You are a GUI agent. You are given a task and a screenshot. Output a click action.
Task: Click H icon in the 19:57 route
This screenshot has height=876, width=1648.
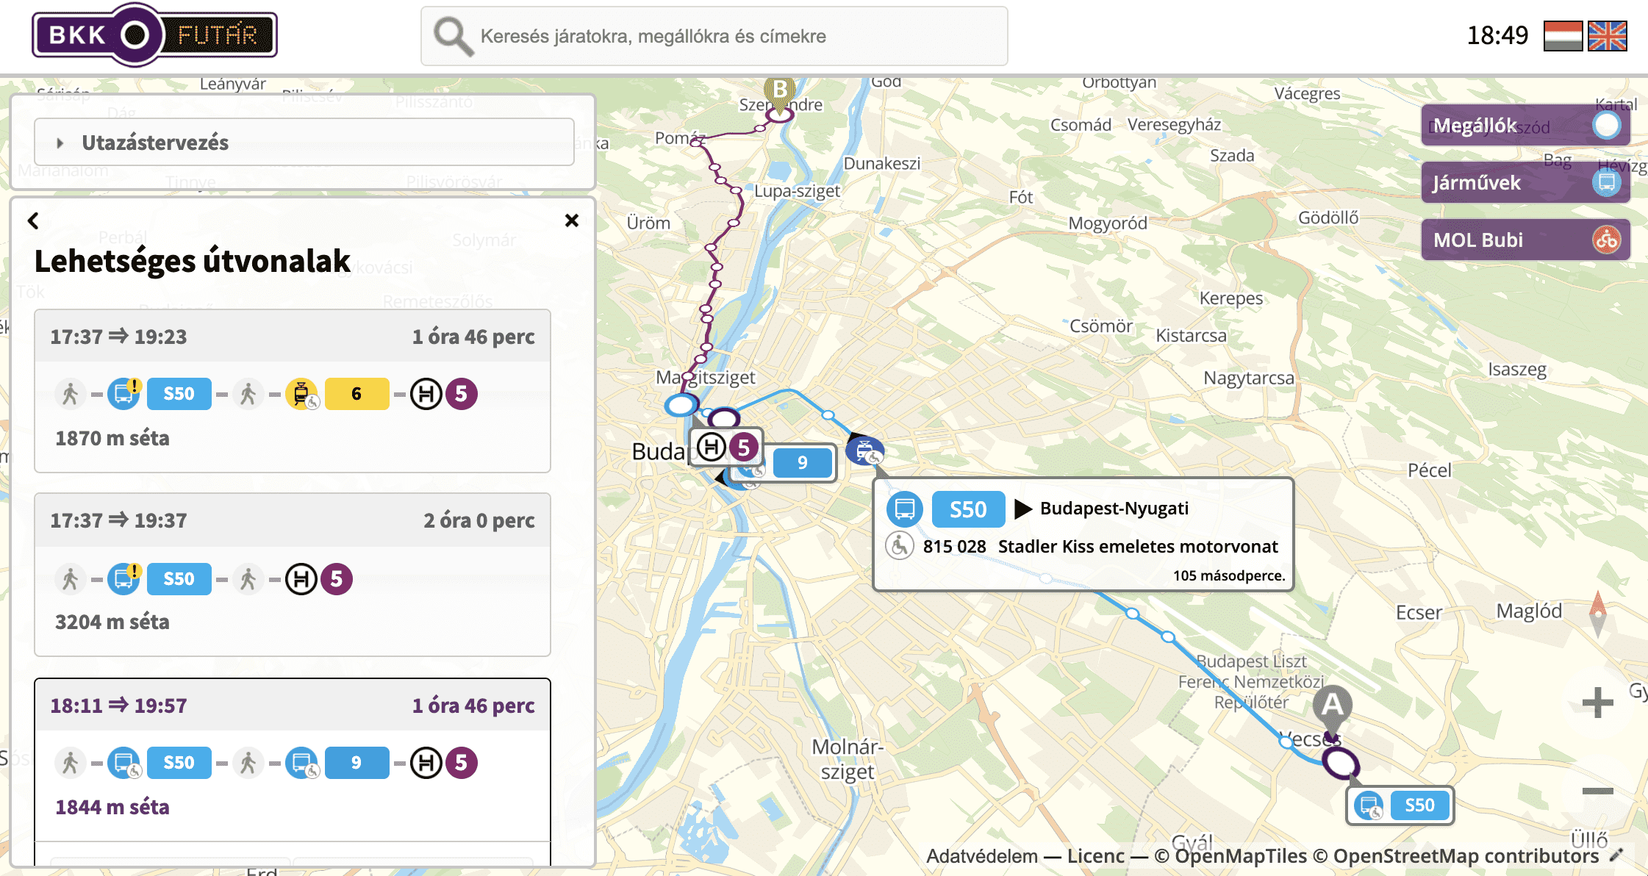[x=426, y=763]
